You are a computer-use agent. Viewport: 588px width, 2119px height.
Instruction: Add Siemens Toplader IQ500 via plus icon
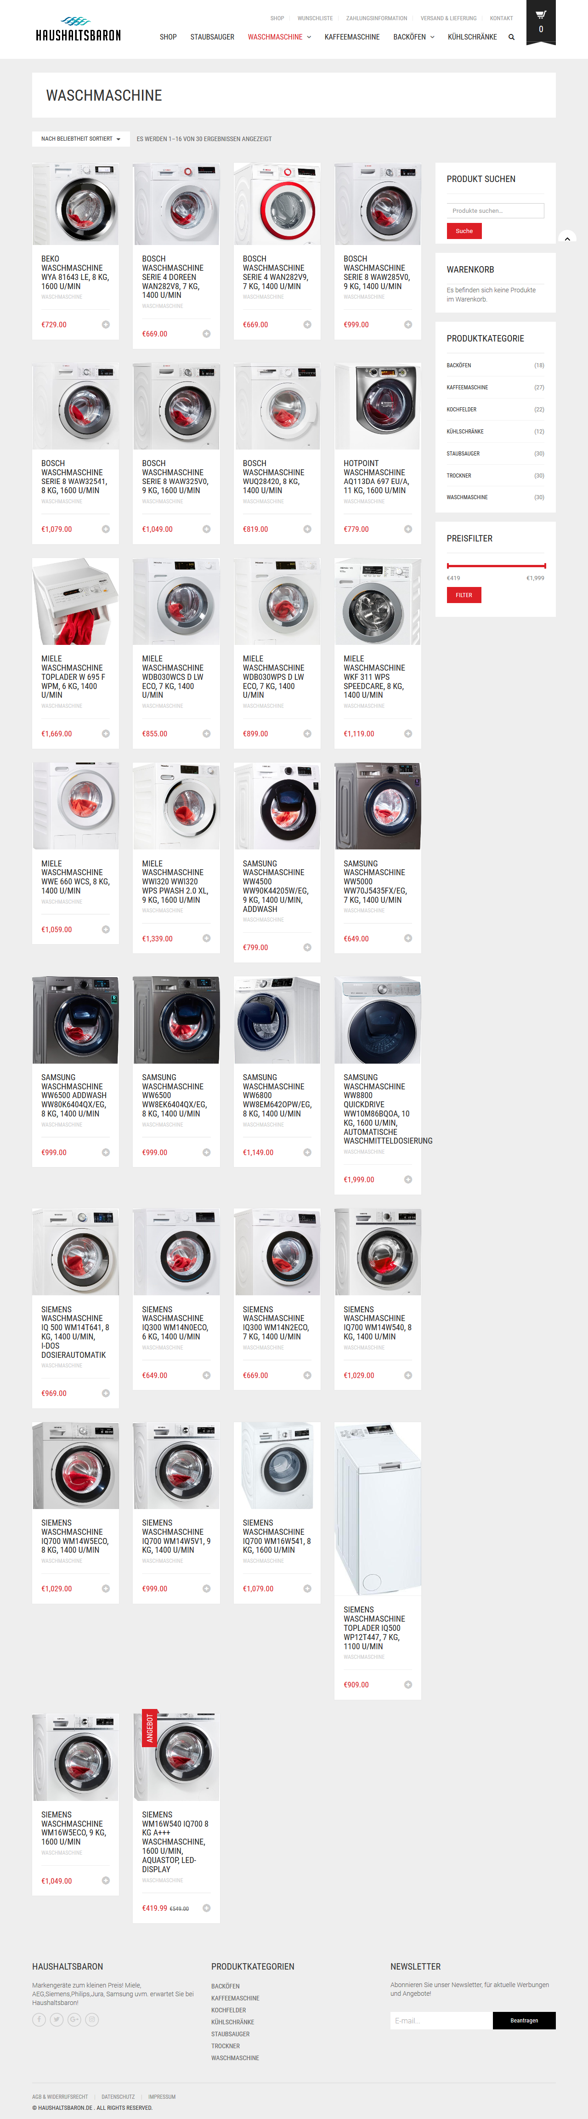[408, 1685]
